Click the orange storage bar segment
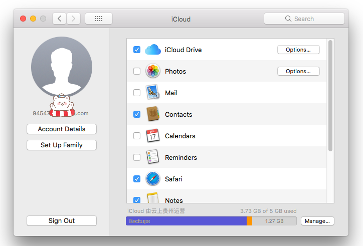Screen dimensions: 363x246 click(249, 221)
